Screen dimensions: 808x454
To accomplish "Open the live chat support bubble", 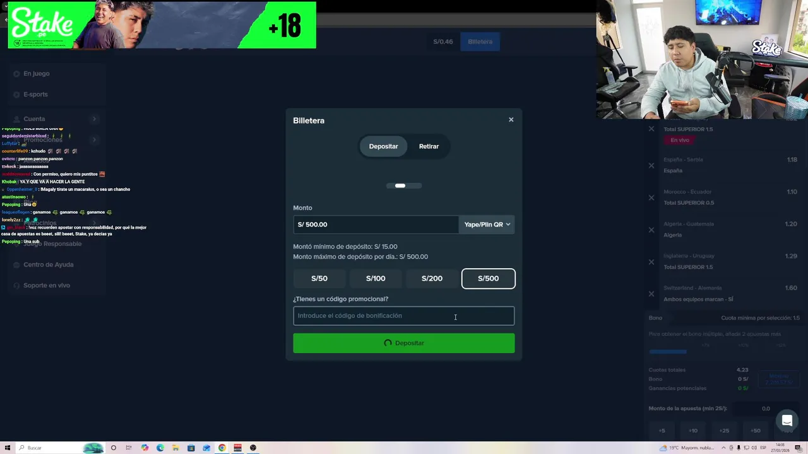I will tap(787, 421).
